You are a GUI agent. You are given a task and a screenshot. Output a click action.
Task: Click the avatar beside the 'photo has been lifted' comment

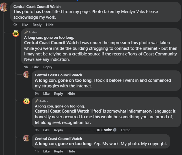pyautogui.click(x=4, y=7)
